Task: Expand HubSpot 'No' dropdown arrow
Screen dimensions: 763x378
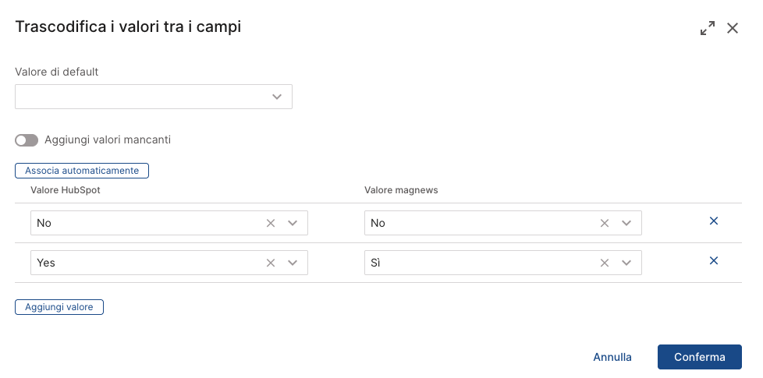Action: [x=293, y=223]
